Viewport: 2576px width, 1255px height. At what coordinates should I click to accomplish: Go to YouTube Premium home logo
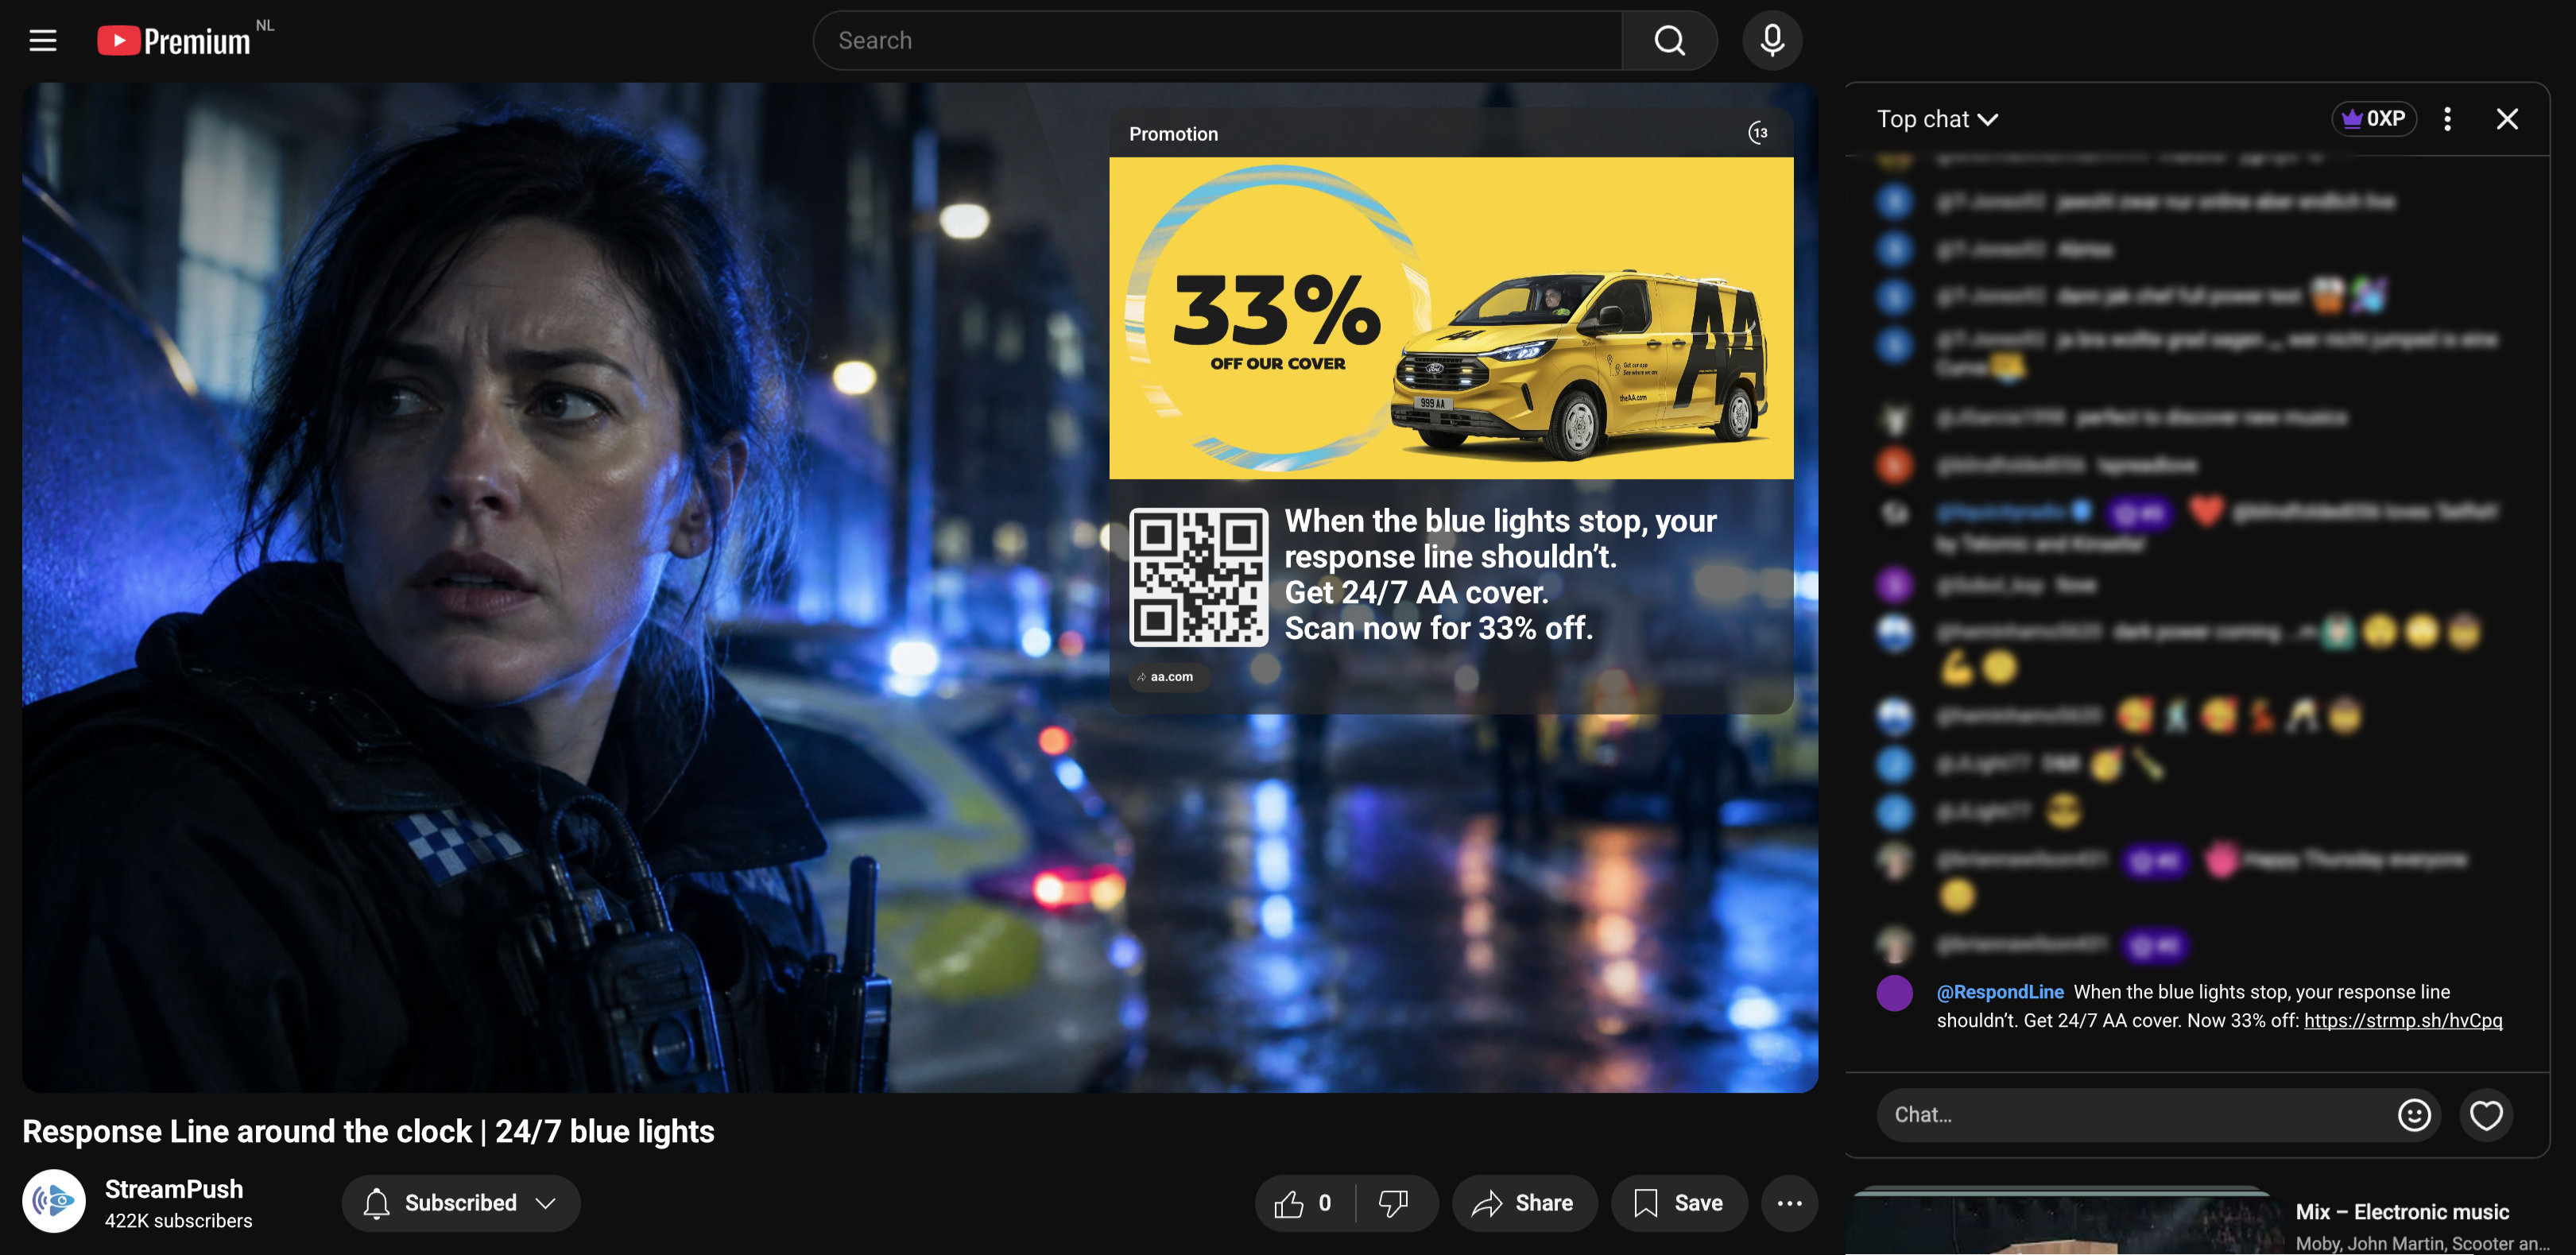pyautogui.click(x=174, y=40)
